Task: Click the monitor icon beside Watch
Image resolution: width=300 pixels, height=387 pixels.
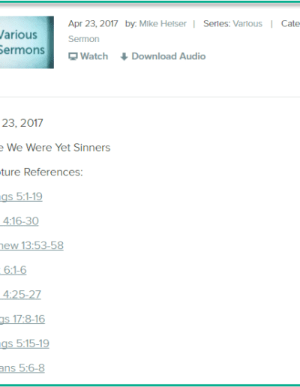Action: (x=73, y=56)
